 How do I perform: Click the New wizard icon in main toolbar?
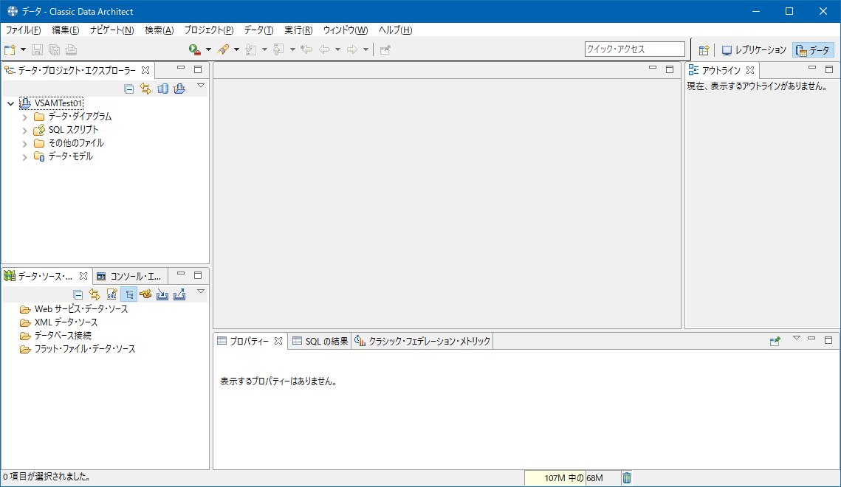tap(10, 50)
